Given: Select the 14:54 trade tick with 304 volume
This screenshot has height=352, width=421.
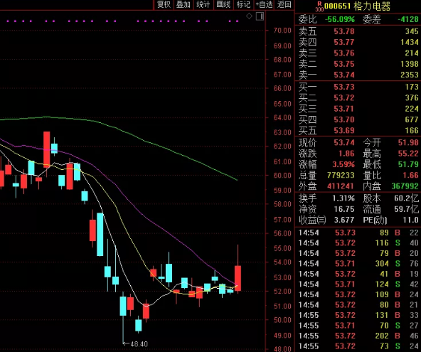Looking at the screenshot, I should 358,264.
